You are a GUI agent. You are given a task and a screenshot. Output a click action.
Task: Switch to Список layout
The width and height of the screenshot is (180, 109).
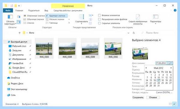point(29,23)
